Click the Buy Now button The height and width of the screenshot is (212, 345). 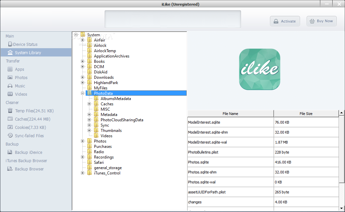pos(321,21)
